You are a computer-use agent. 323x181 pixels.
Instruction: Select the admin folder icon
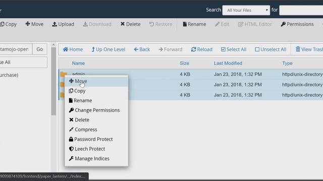tap(63, 74)
